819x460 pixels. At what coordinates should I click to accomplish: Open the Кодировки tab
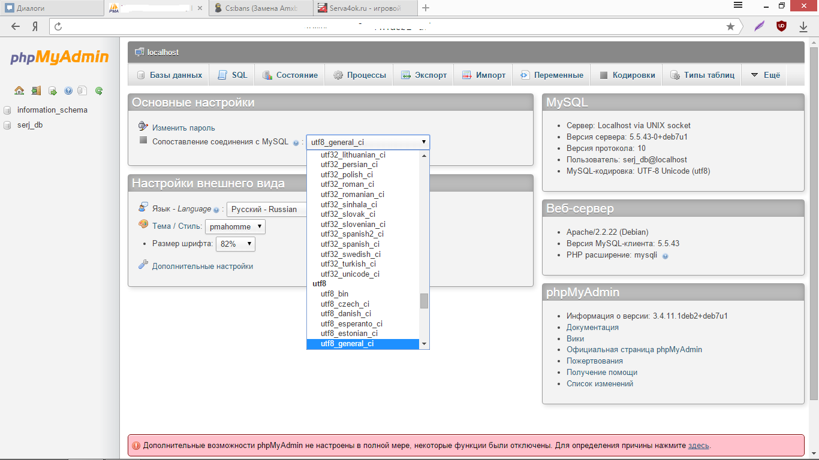627,75
